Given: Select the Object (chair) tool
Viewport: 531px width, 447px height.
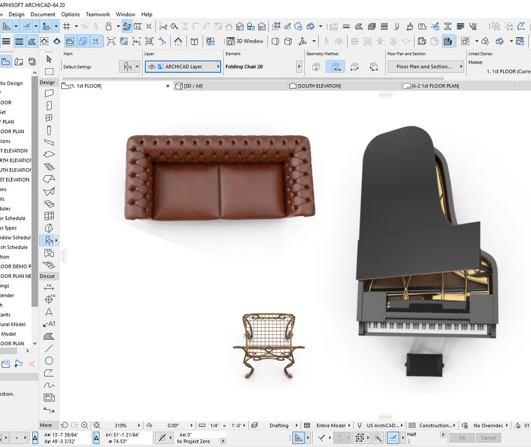Looking at the screenshot, I should coord(49,241).
